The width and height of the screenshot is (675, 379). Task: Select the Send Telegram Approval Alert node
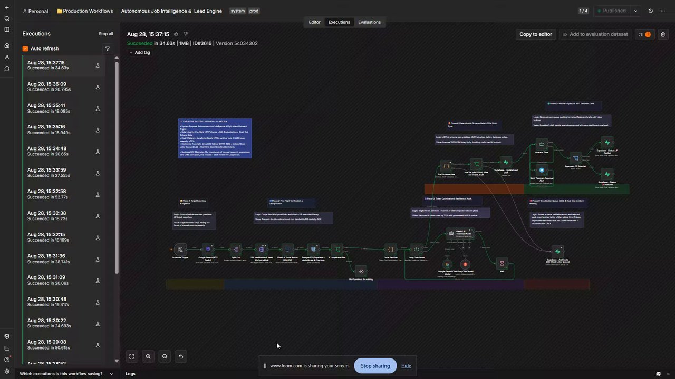542,170
